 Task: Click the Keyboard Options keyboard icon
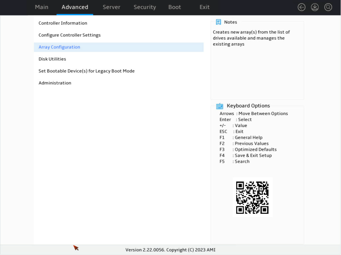(220, 106)
